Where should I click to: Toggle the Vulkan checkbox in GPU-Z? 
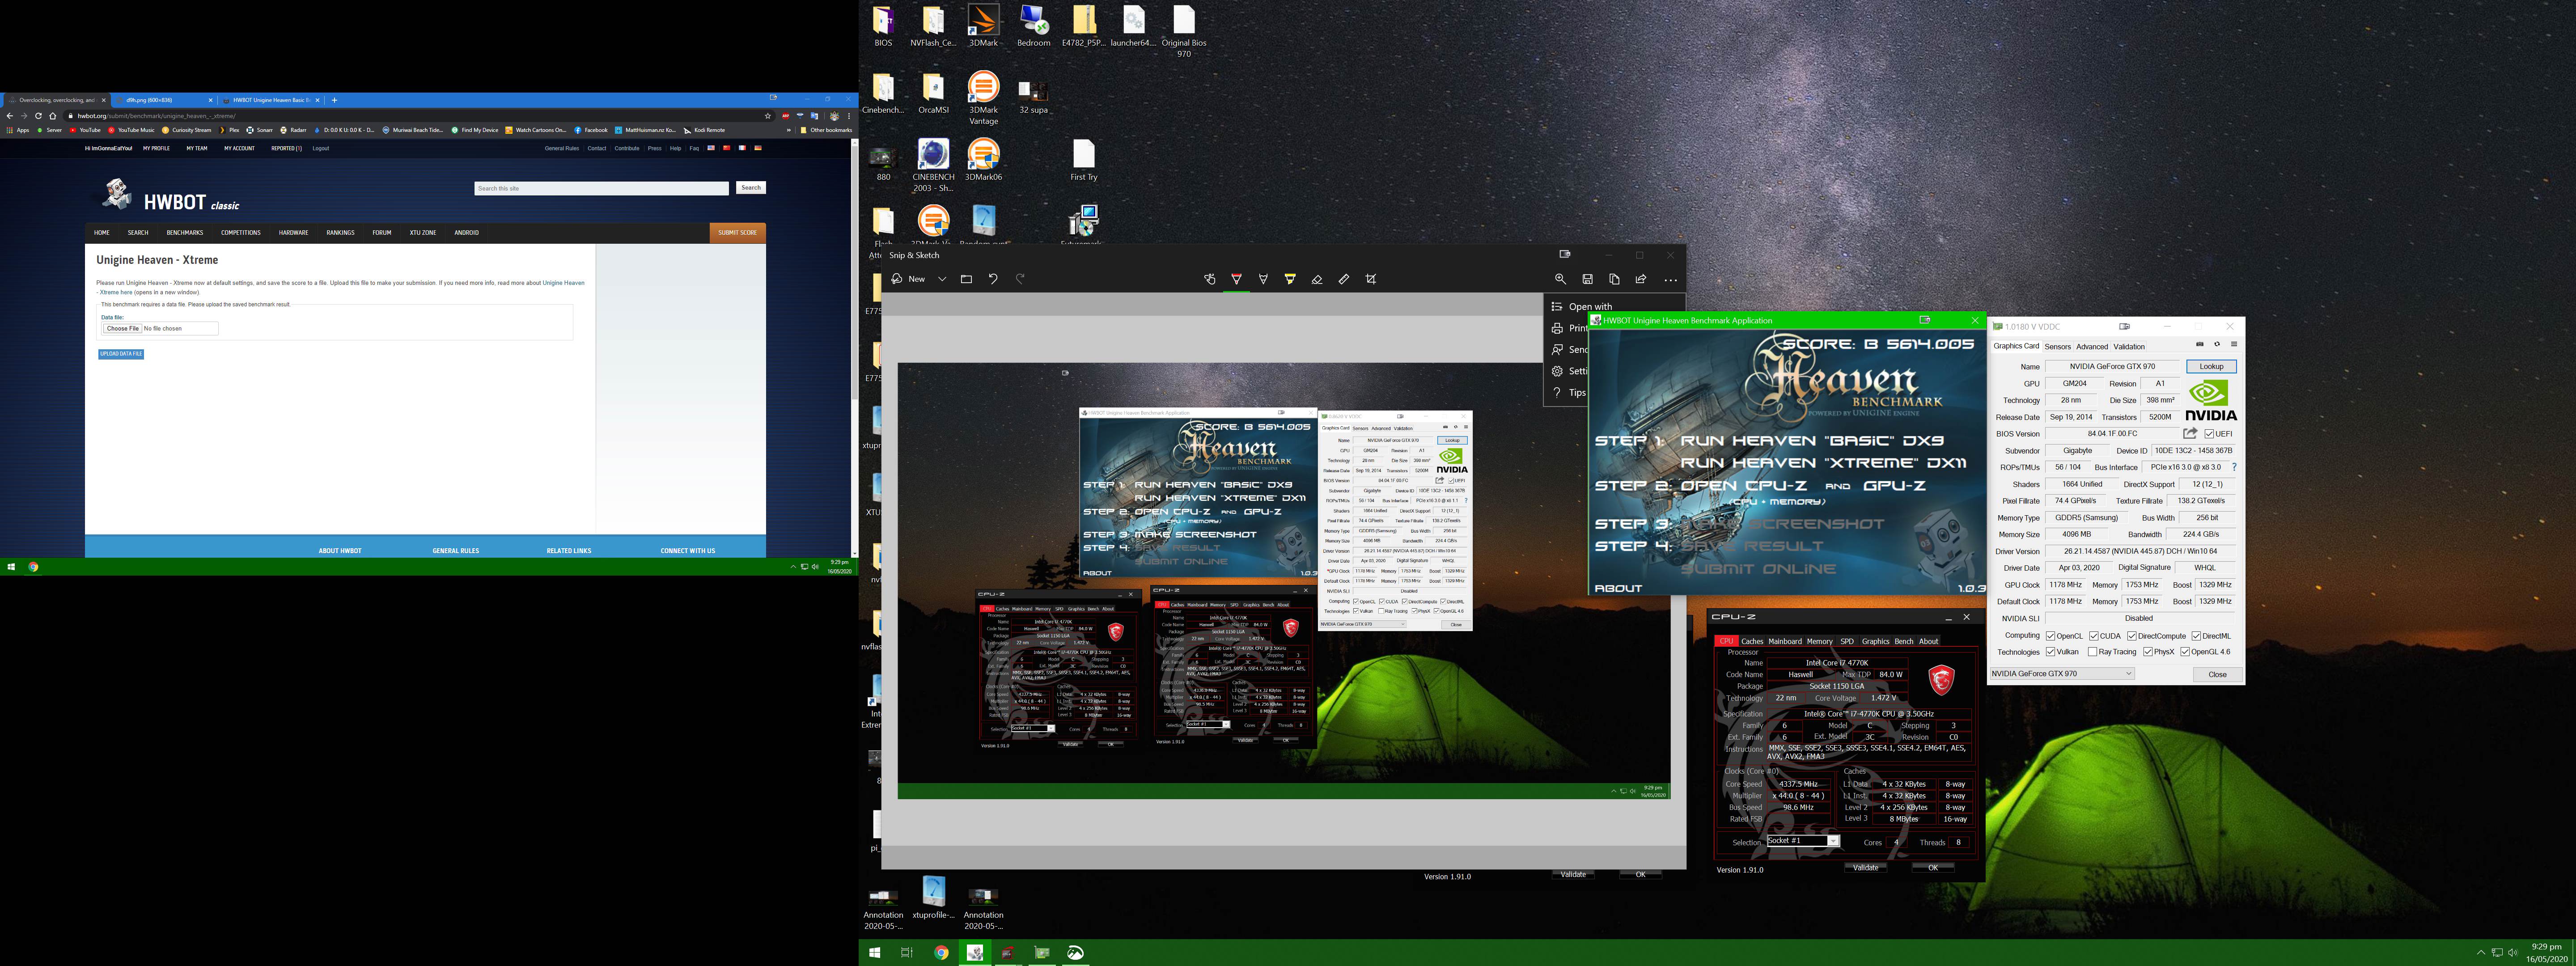(x=2050, y=652)
